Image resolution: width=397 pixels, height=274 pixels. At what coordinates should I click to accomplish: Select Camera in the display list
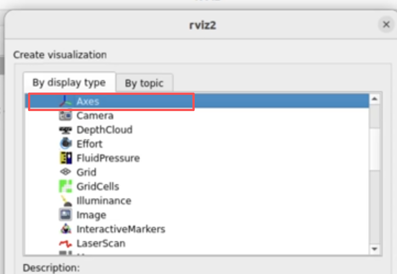click(x=197, y=115)
